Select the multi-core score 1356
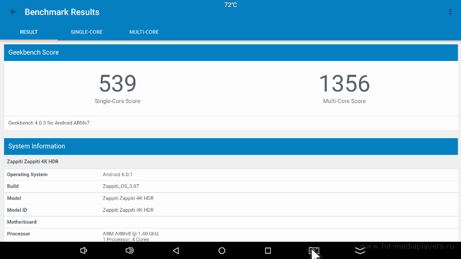461x259 pixels. coord(344,83)
